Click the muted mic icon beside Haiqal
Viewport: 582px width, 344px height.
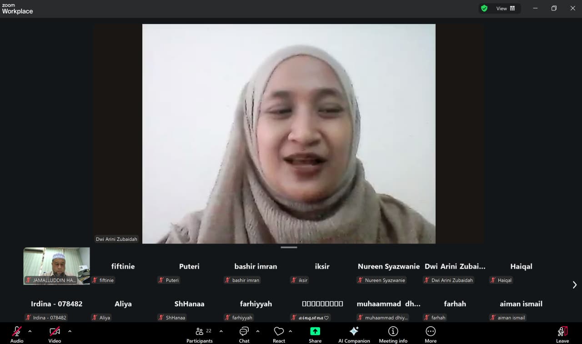493,280
